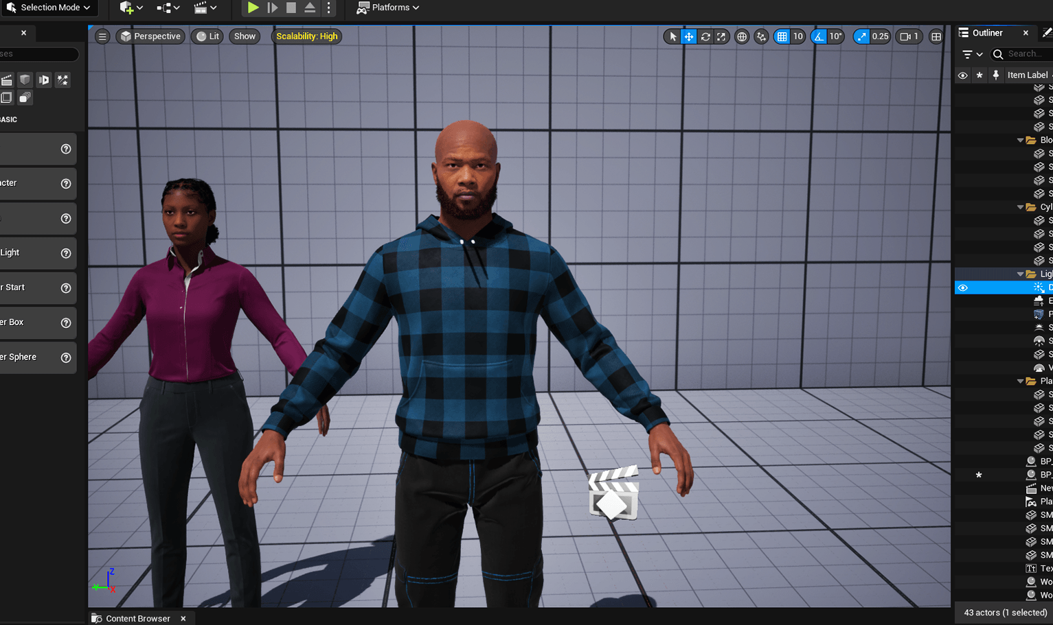1053x625 pixels.
Task: Open help for the Sphere trigger entry
Action: (66, 357)
